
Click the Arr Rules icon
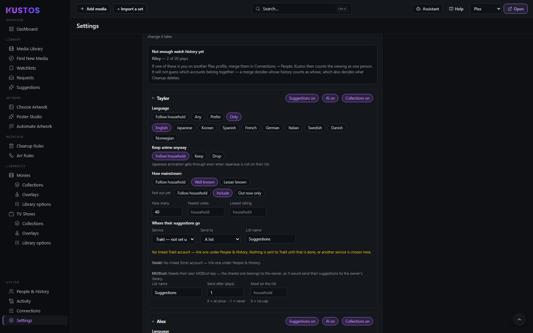tap(11, 156)
